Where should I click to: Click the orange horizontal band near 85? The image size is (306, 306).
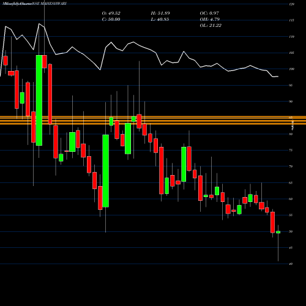(153, 120)
